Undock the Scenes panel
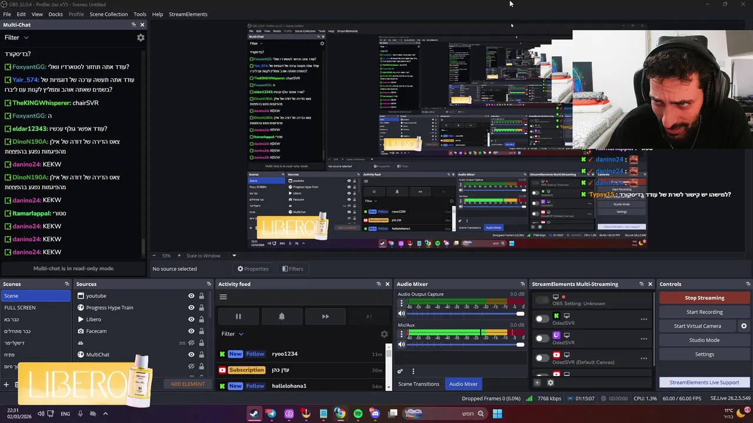 pyautogui.click(x=66, y=284)
